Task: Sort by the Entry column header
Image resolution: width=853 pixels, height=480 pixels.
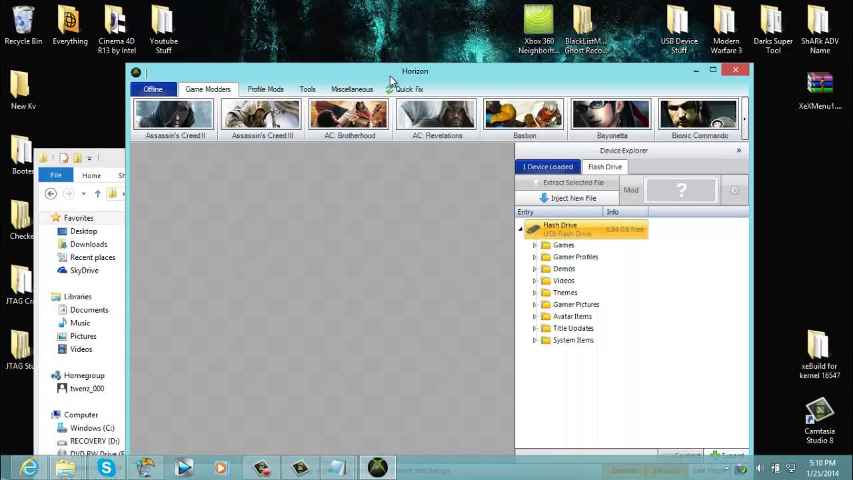Action: pos(558,212)
